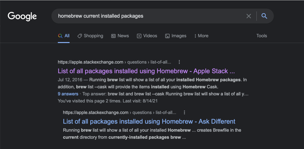Click the News newspaper icon
The image size is (304, 149).
(113, 36)
